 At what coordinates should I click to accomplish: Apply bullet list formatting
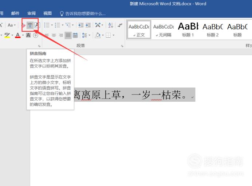pyautogui.click(x=47, y=25)
